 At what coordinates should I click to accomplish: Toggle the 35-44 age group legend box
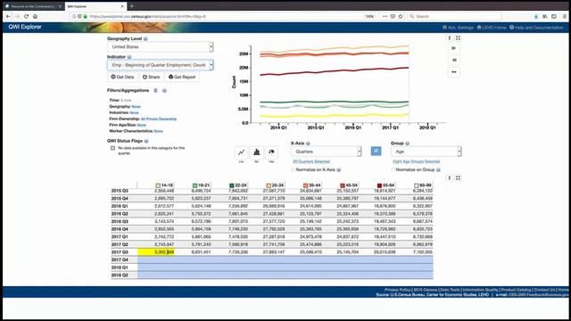tap(305, 185)
